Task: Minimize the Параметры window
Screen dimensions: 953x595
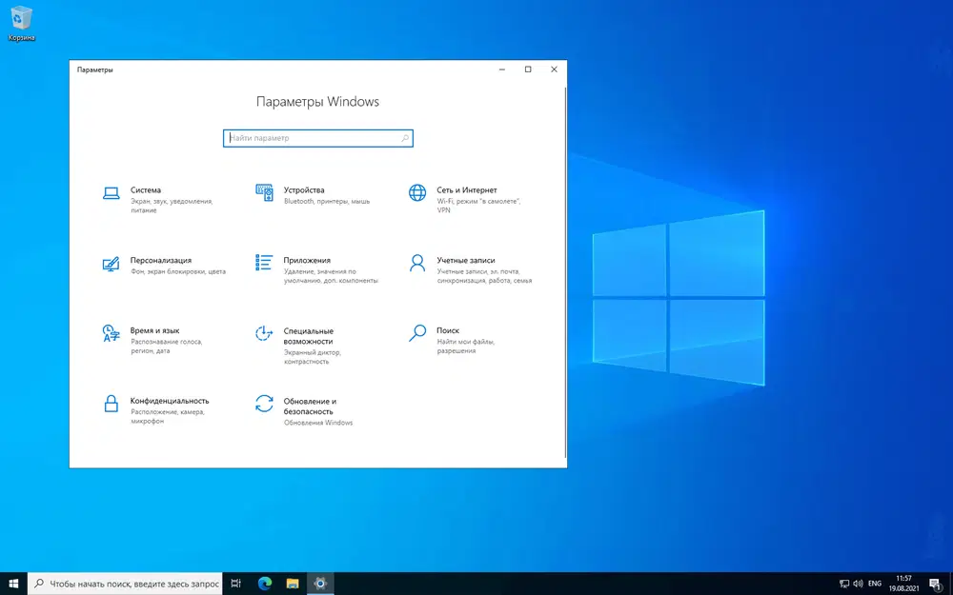Action: click(x=502, y=69)
